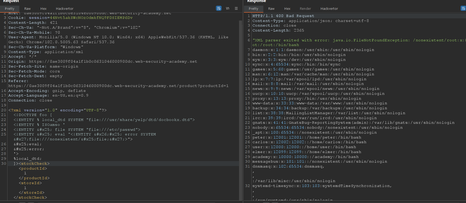
Task: Switch to Hex tab in Request panel
Action: tap(43, 9)
